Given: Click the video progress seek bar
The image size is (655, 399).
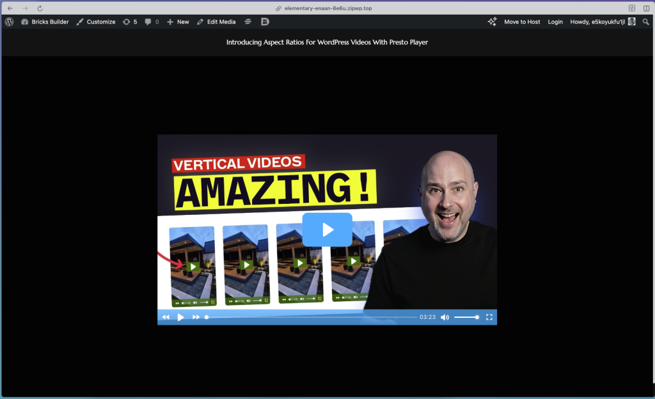Looking at the screenshot, I should pos(312,317).
